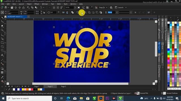The width and height of the screenshot is (181, 101).
Task: Select the Color Eyedropper tool
Action: pos(2,77)
